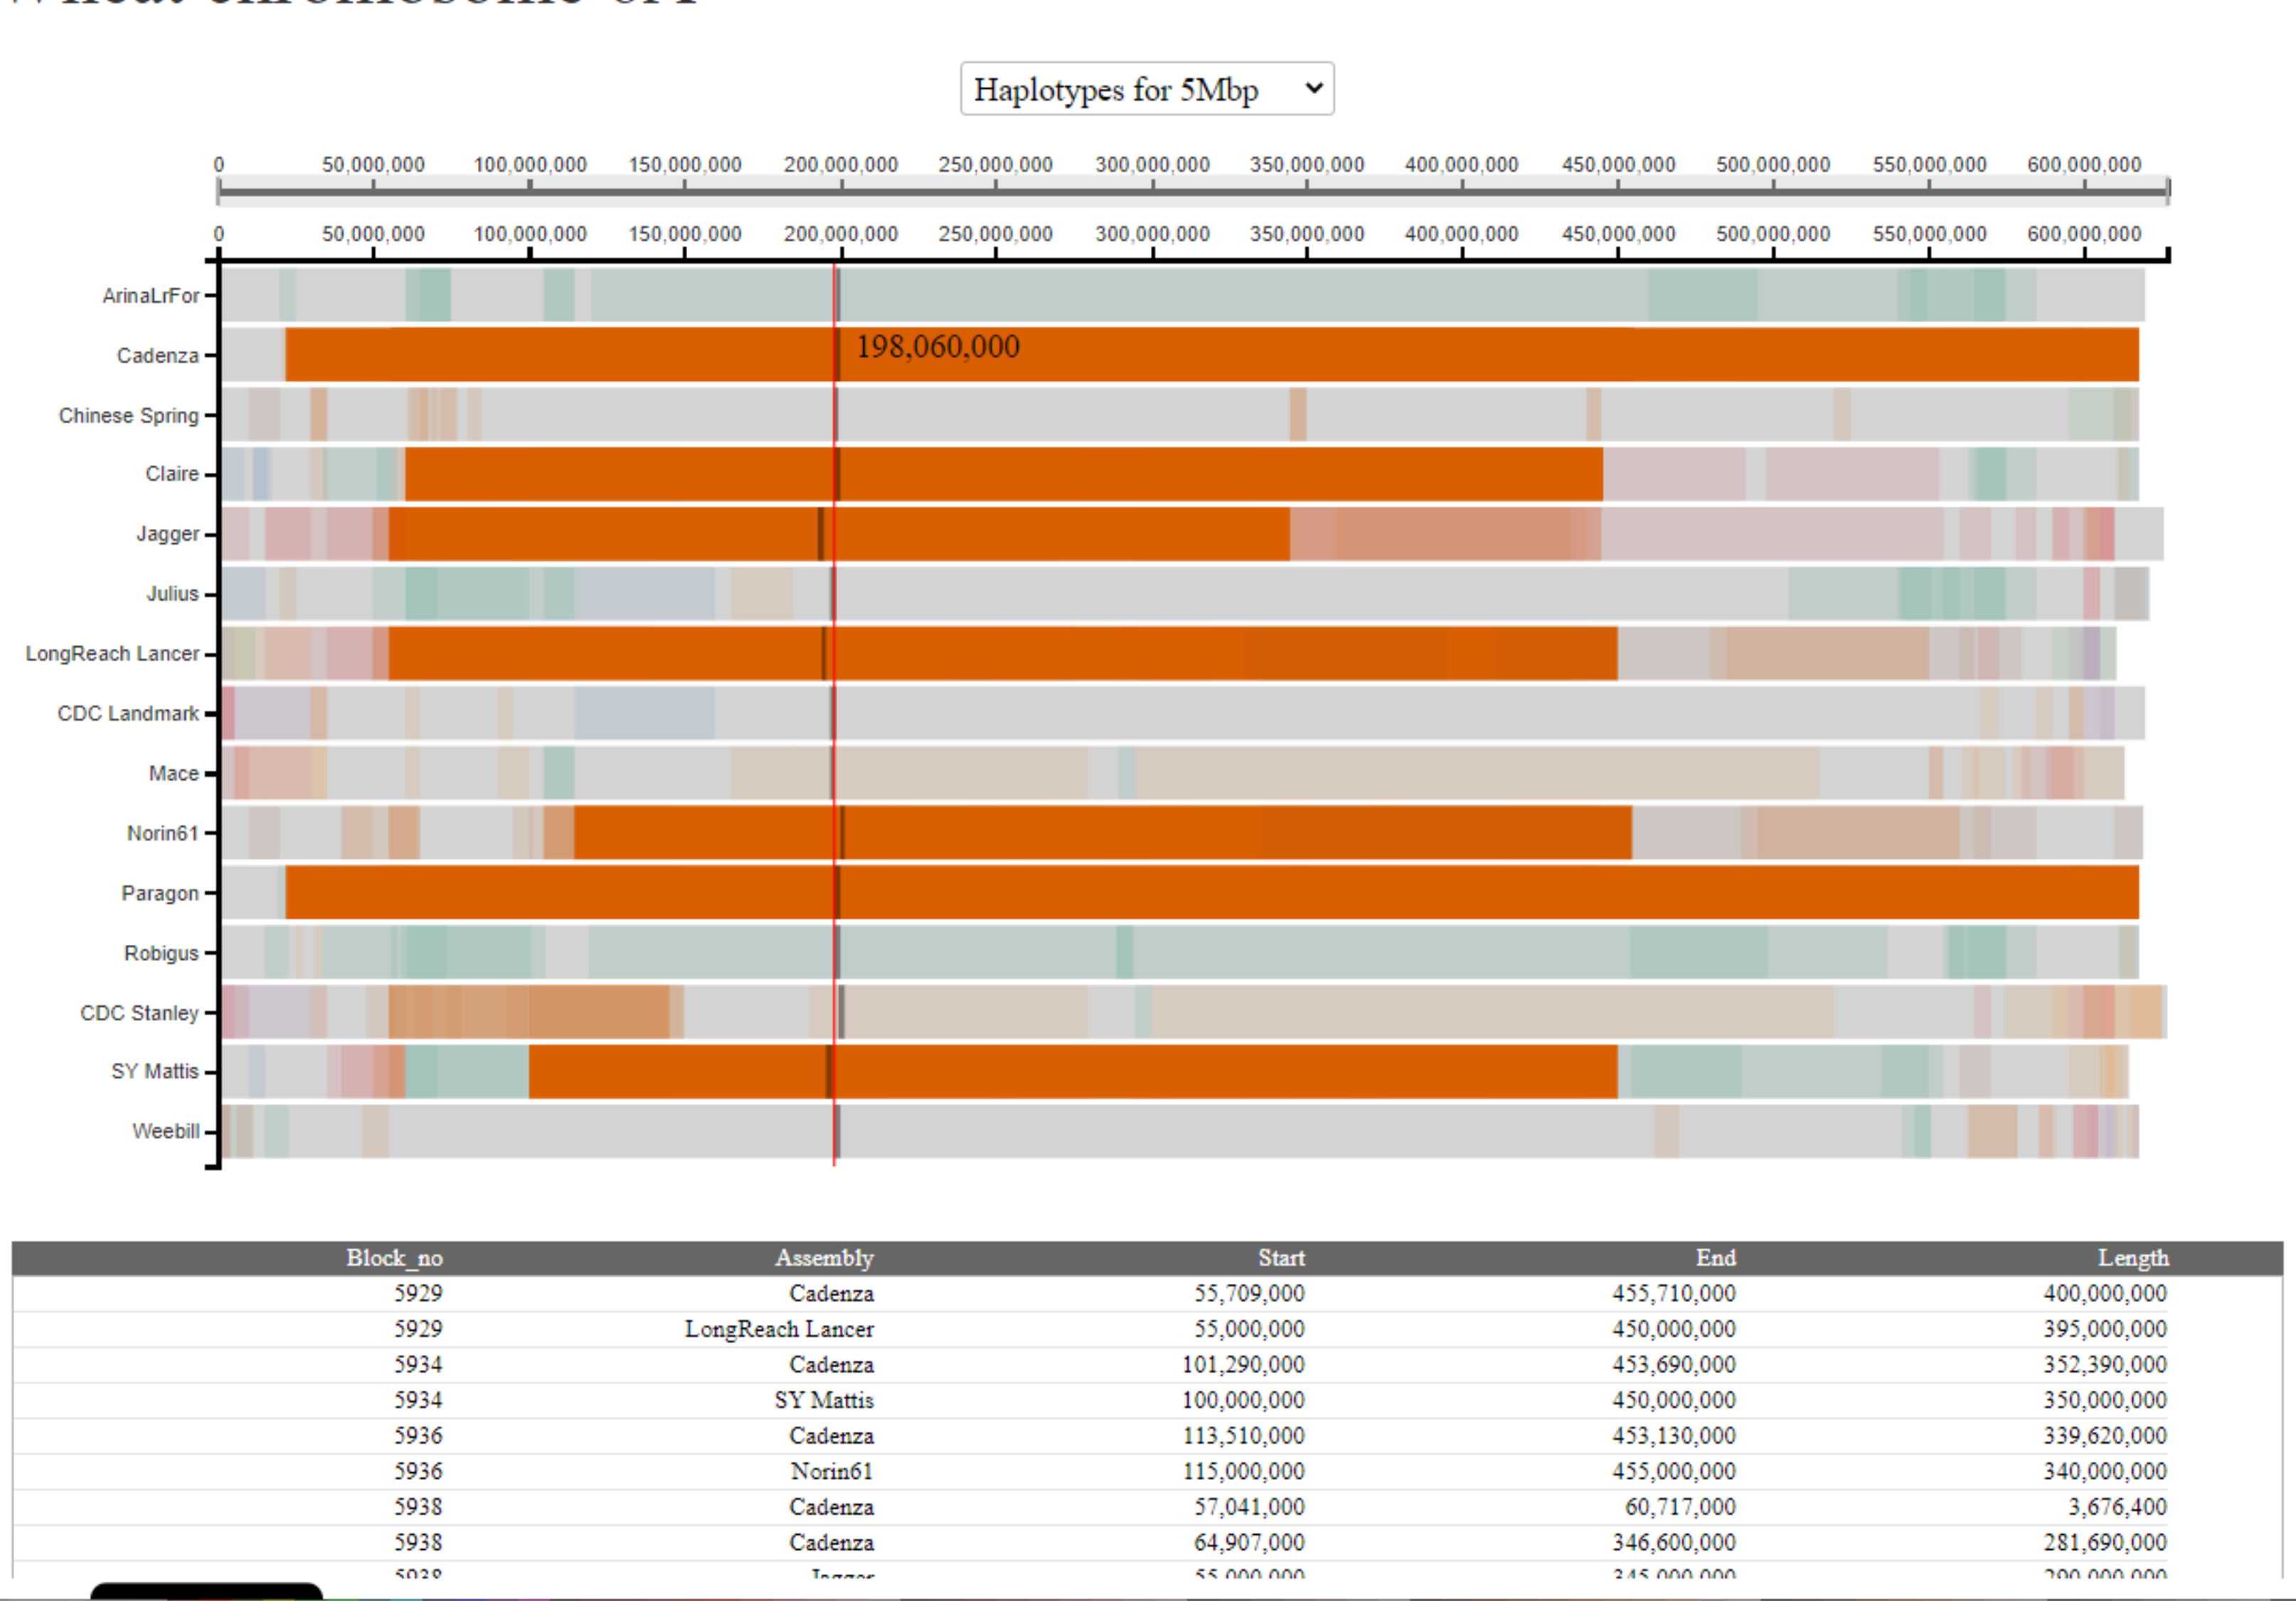The image size is (2296, 1601).
Task: Open the Haplotypes for 5Mbp dropdown
Action: [x=1147, y=89]
